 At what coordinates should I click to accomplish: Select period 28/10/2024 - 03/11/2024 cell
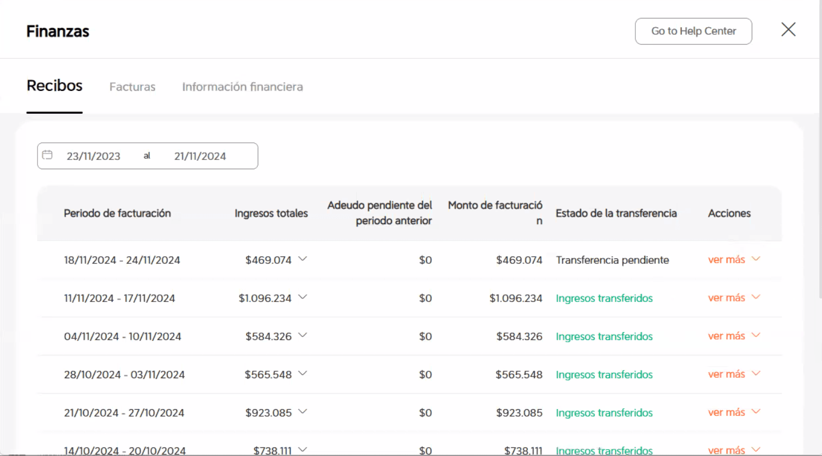pos(124,374)
